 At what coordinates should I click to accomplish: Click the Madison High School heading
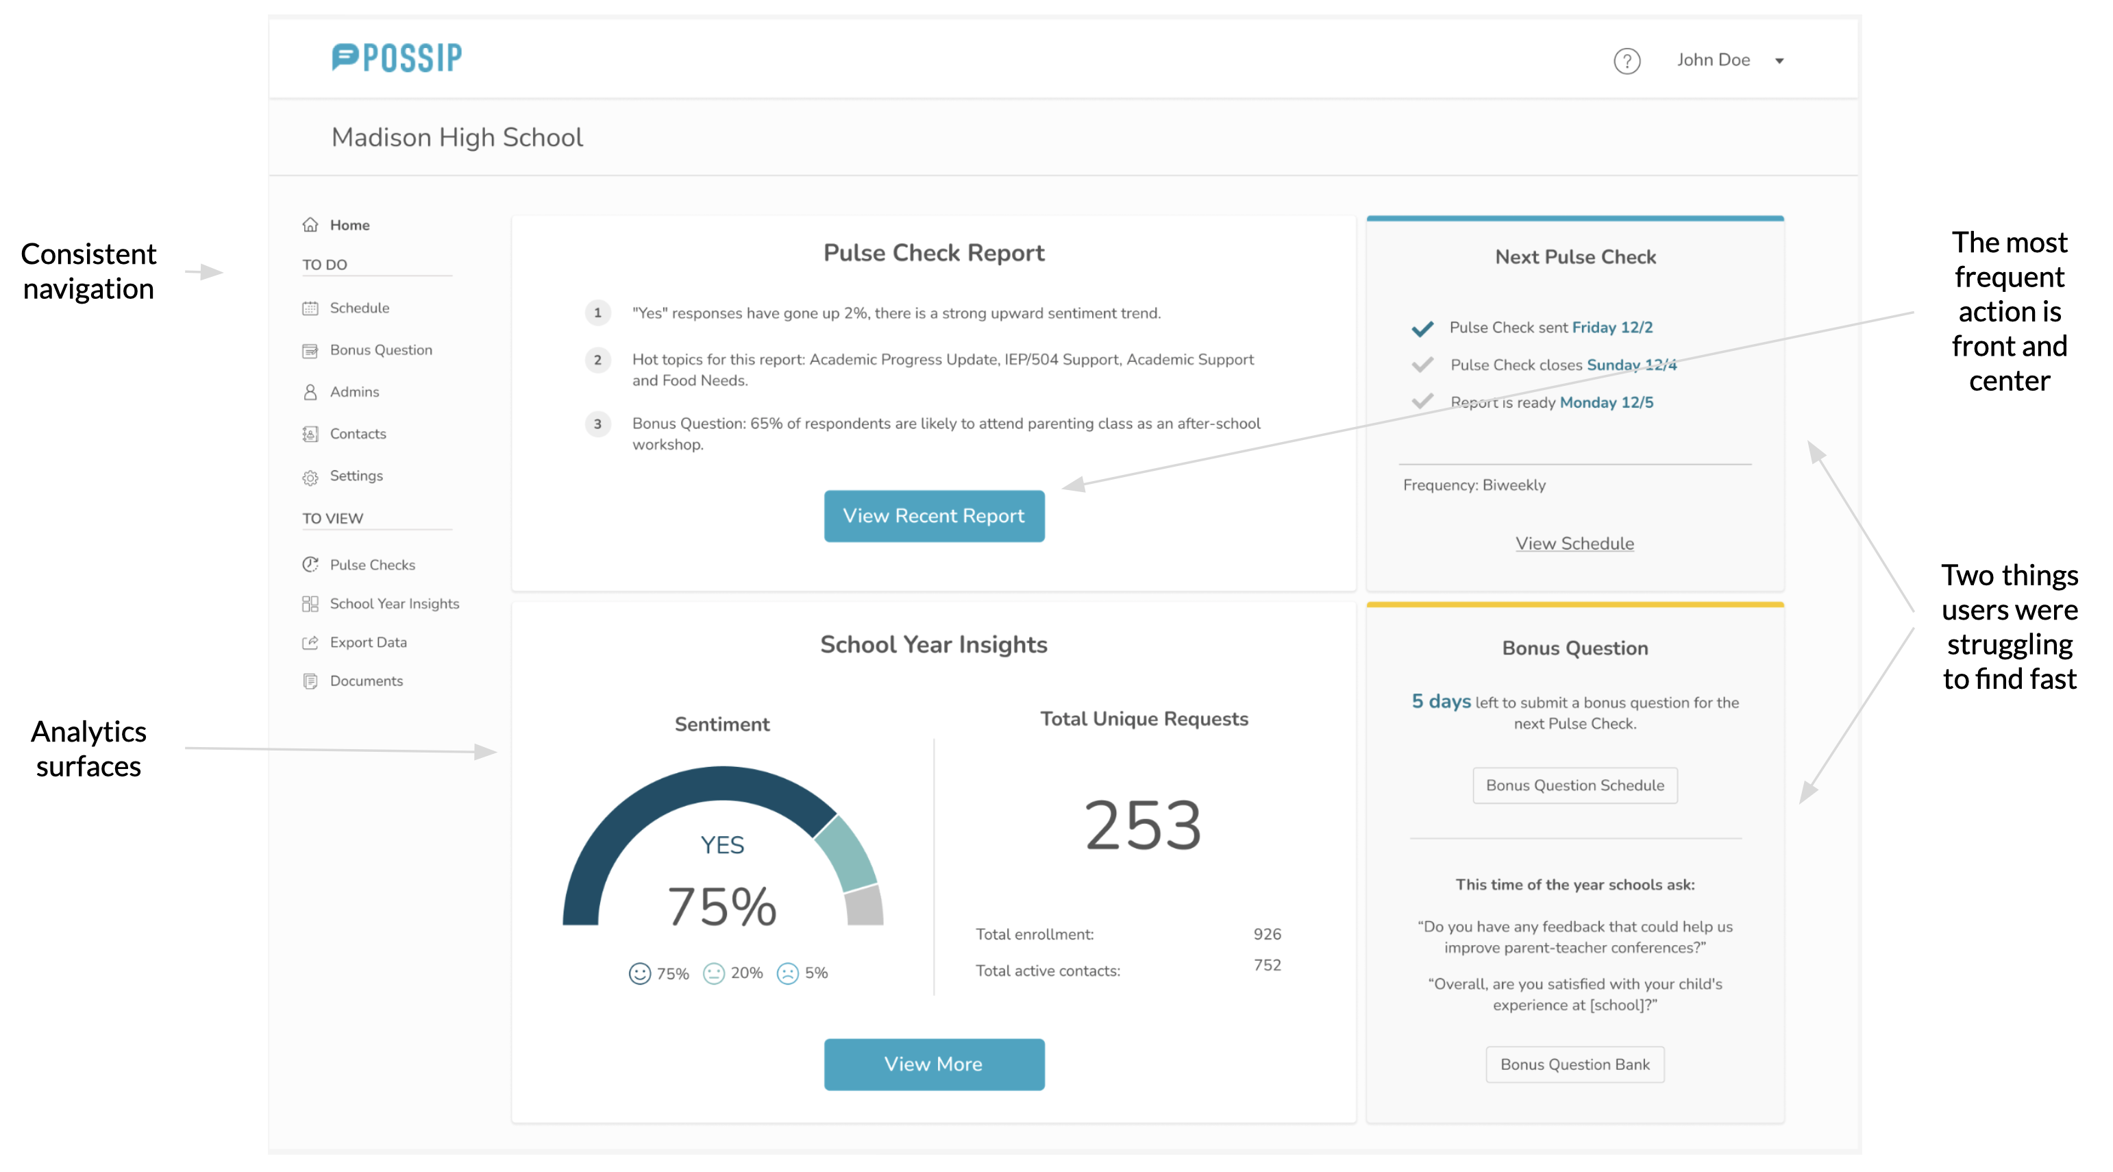tap(457, 138)
